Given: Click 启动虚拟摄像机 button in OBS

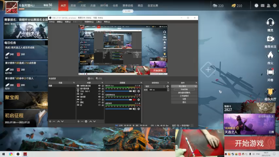Looking at the screenshot, I should pos(184,92).
